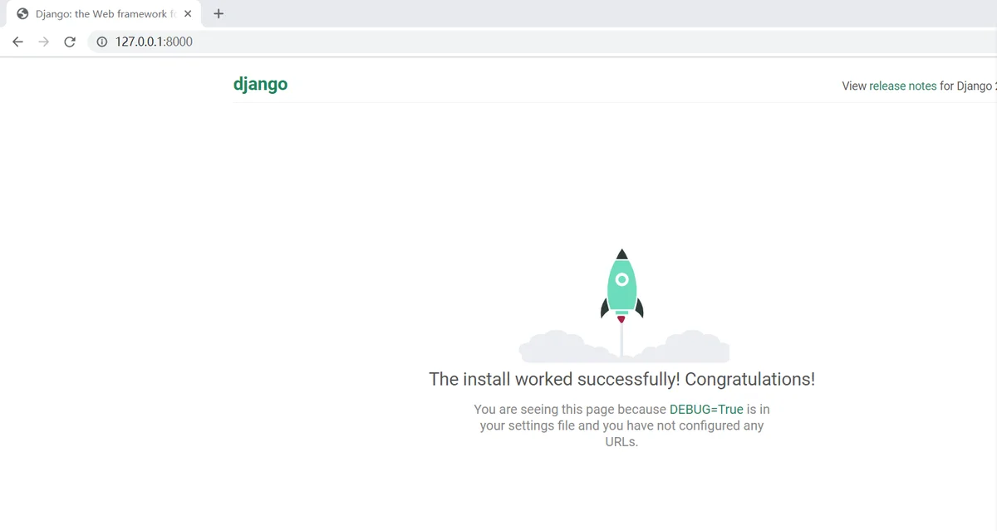Click the text 'your settings file and you have not configured any'
The image size is (997, 531).
point(621,425)
